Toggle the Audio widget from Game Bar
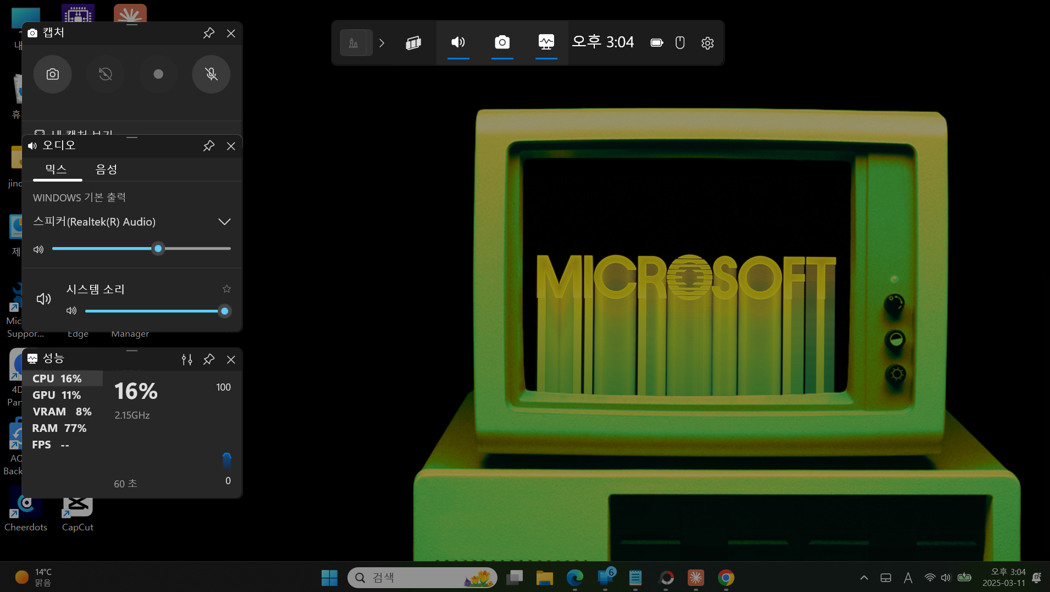 coord(458,43)
